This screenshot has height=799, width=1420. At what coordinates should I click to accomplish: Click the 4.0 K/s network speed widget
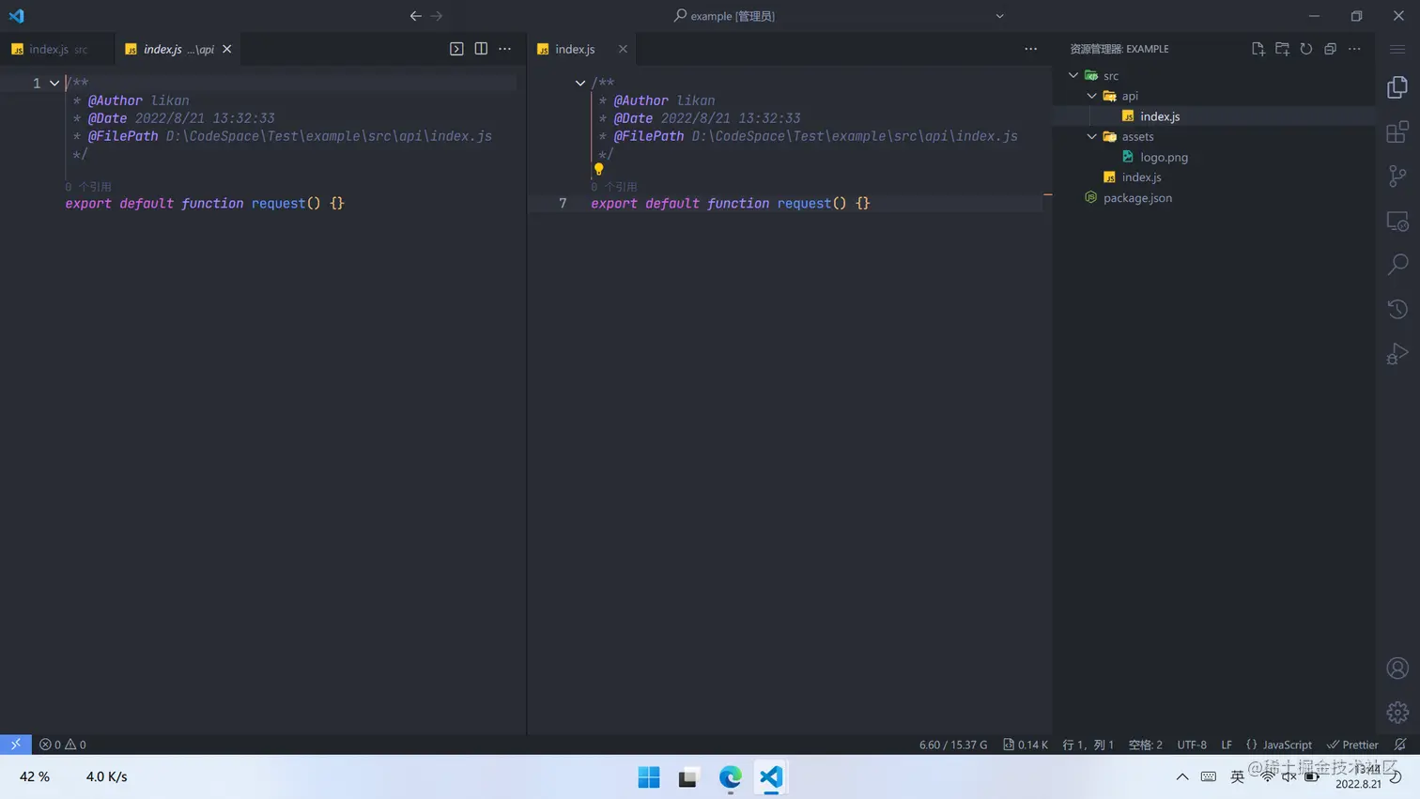[107, 776]
